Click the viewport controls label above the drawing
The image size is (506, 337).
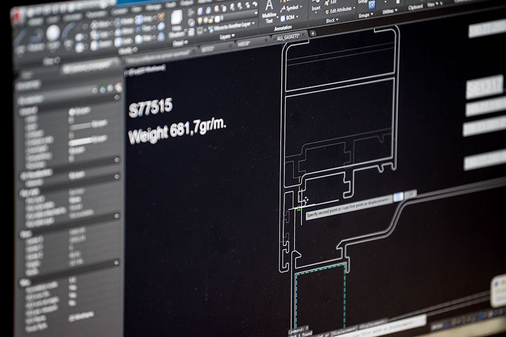click(145, 70)
